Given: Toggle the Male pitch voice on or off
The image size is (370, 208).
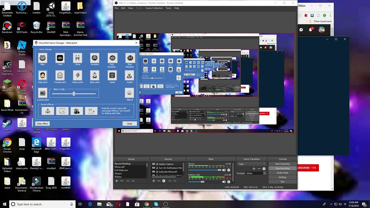Looking at the screenshot, I should click(x=43, y=75).
